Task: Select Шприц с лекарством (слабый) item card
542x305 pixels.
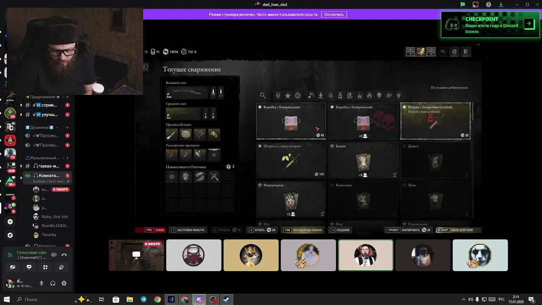Action: pos(435,121)
